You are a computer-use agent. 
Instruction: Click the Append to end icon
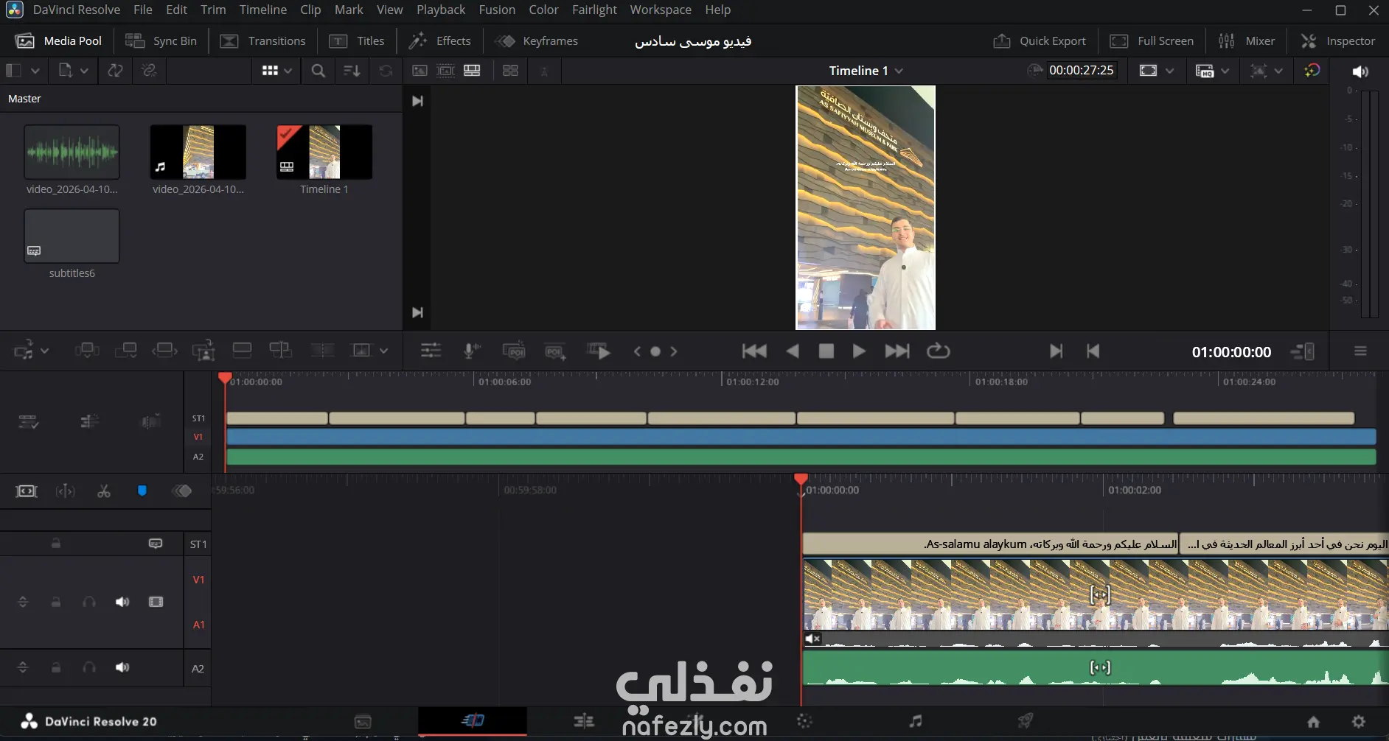click(x=126, y=351)
